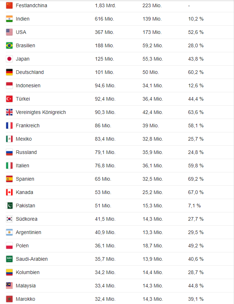The height and width of the screenshot is (304, 234).
Task: Click Spanien's 69,2 % value
Action: 196,179
